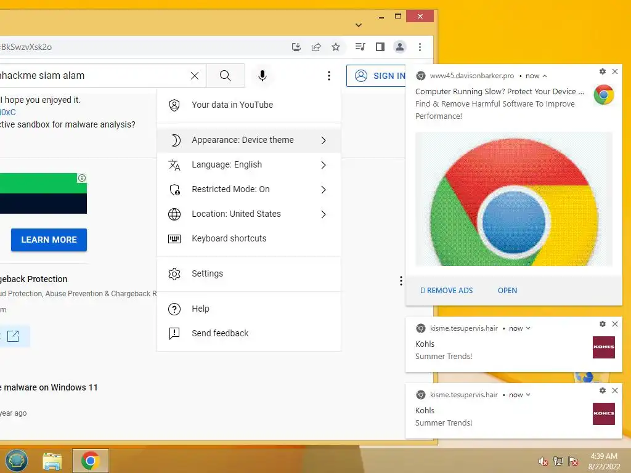Click the install/download page icon in address bar
The image size is (631, 473).
point(296,47)
